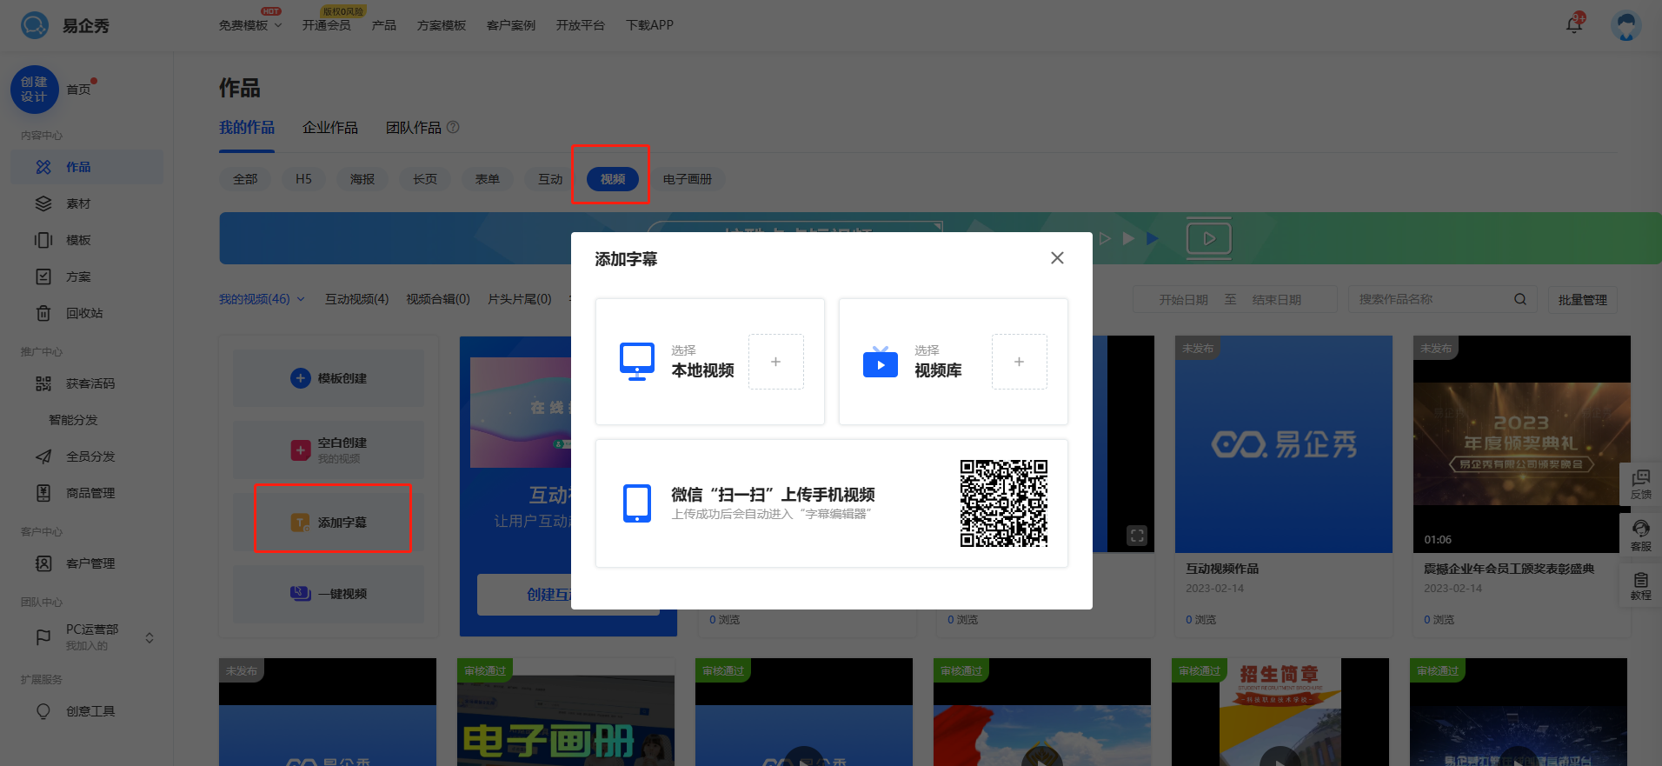
Task: Open 客户案例 menu item
Action: (511, 25)
